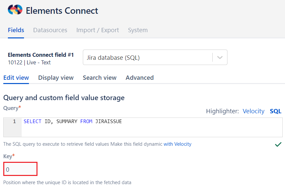Click line number 1 in editor gutter
Viewport: 285px width, 193px height.
click(14, 122)
